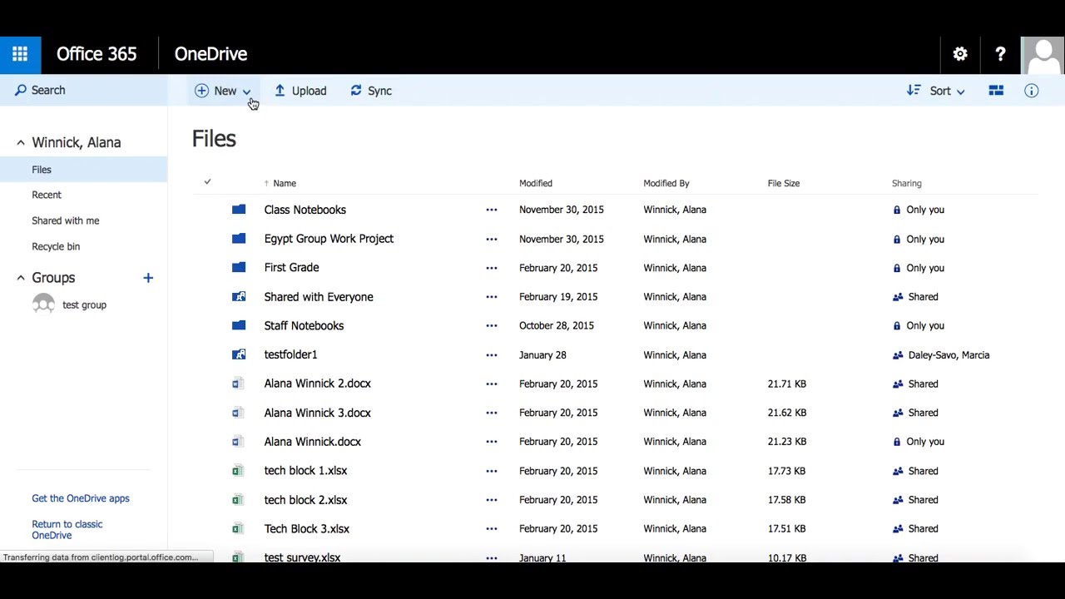Click the Office 365 header link
The image size is (1065, 599).
[97, 54]
